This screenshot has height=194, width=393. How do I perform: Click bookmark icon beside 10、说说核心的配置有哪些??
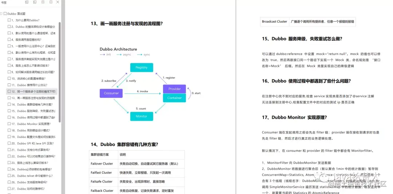pyautogui.click(x=9, y=79)
